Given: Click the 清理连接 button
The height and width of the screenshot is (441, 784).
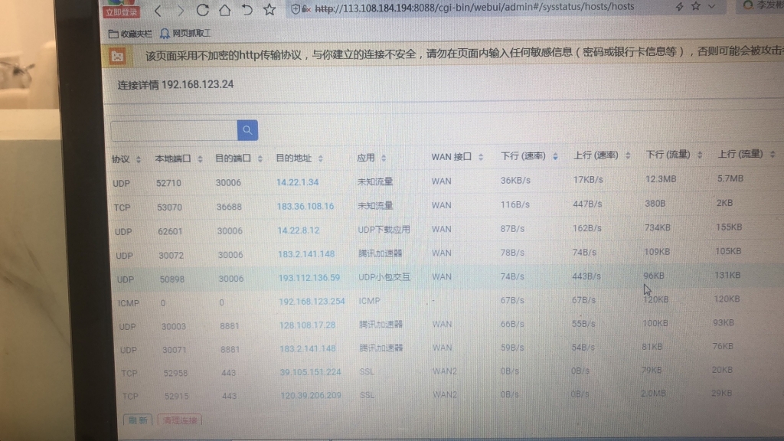Looking at the screenshot, I should pyautogui.click(x=180, y=420).
